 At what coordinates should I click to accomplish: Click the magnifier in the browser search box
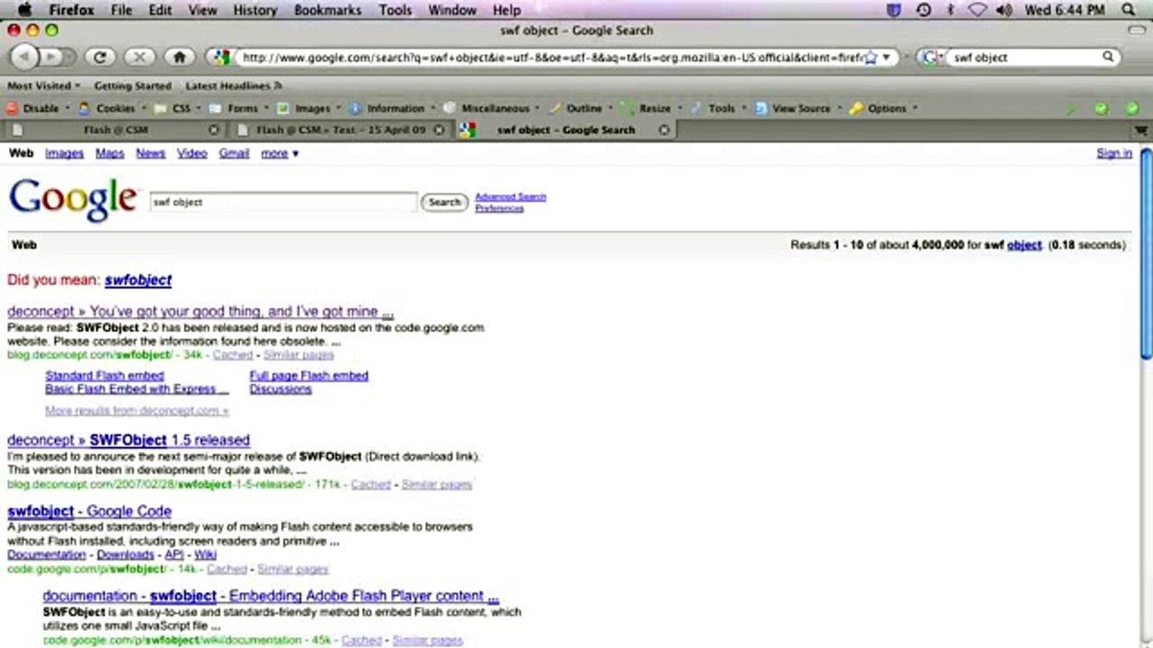click(x=1109, y=57)
